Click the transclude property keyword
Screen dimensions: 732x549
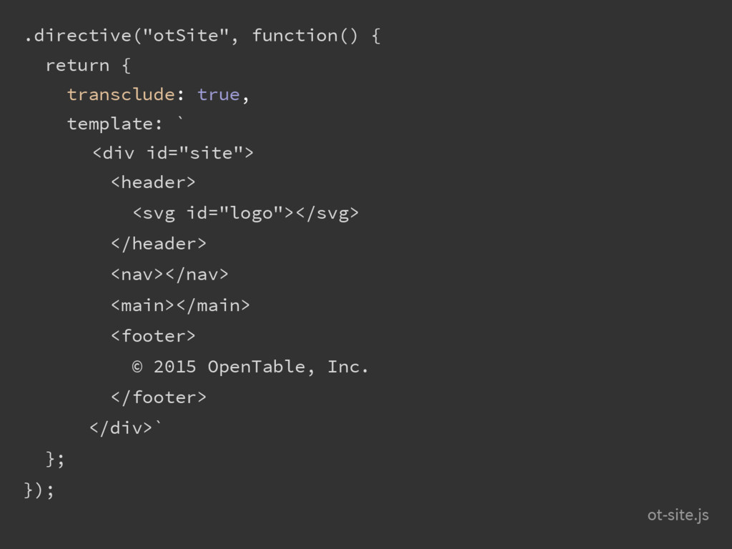[121, 94]
